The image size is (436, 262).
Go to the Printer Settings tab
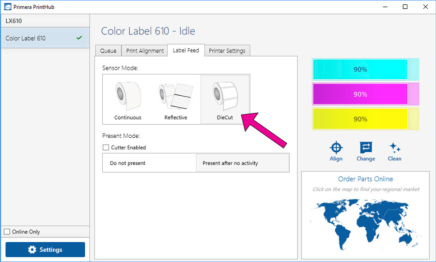coord(227,50)
